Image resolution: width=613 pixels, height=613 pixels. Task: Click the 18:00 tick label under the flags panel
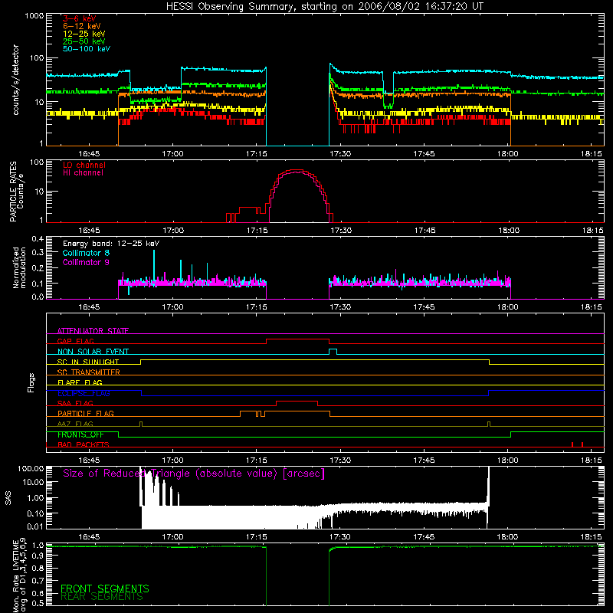point(507,461)
